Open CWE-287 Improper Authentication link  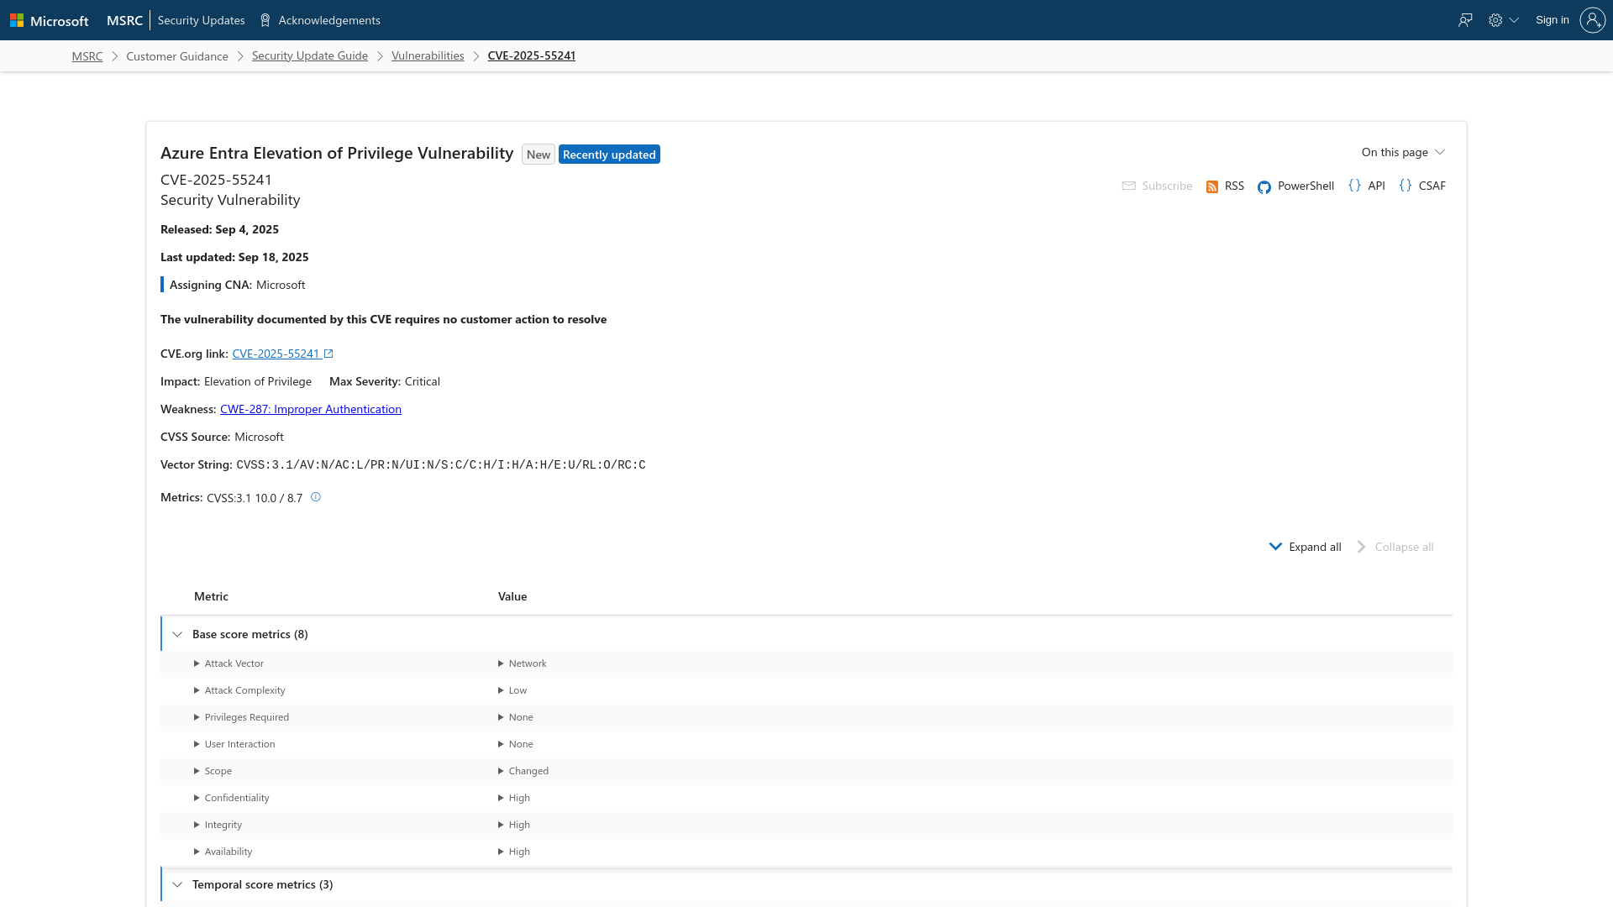coord(311,409)
